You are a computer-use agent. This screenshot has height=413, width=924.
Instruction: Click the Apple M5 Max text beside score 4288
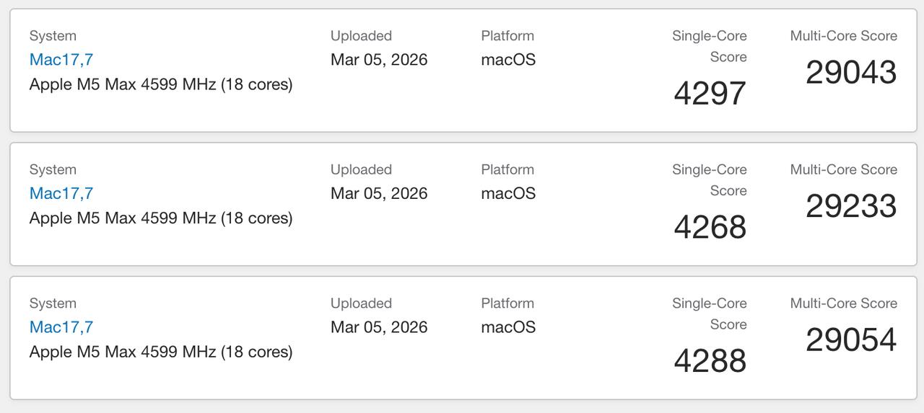tap(161, 352)
